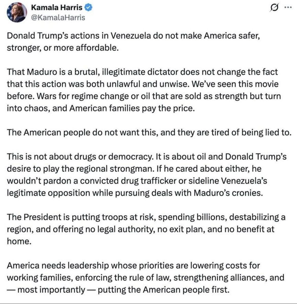The height and width of the screenshot is (304, 297).
Task: Click the paragraph starting "This is not about drugs"
Action: [x=146, y=175]
